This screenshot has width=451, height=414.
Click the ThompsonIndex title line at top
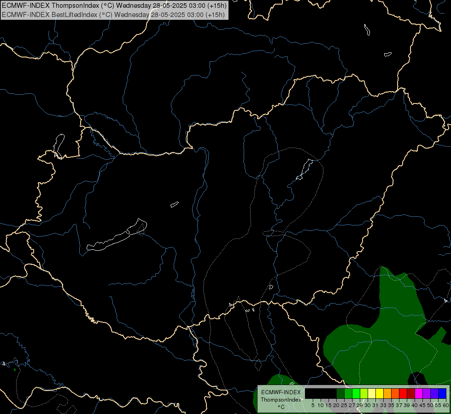[x=114, y=6]
